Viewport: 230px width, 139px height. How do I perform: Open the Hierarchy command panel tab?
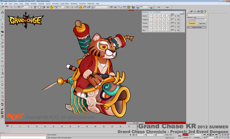(195, 12)
